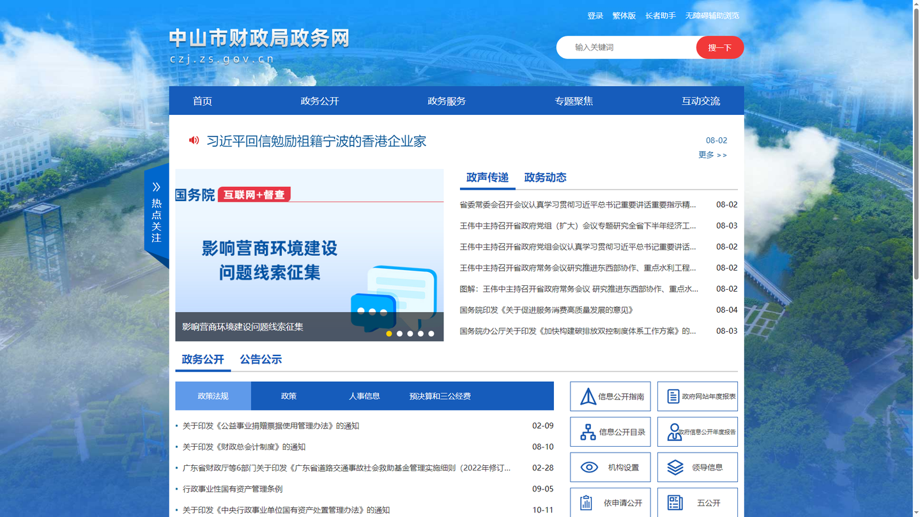Select the third carousel dot

(410, 334)
